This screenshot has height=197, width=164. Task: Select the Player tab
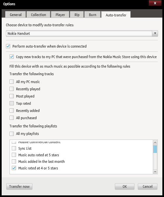click(x=60, y=15)
